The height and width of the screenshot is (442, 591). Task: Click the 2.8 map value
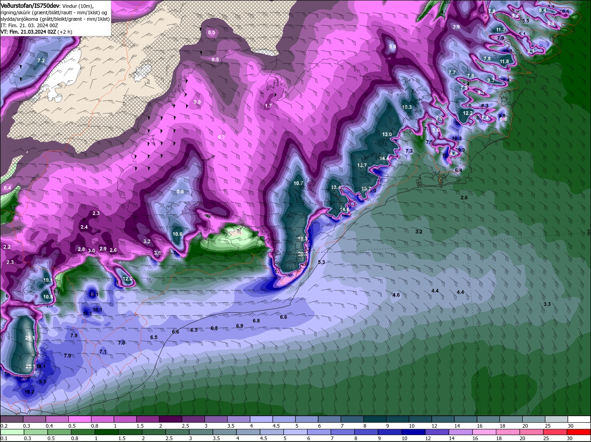(x=81, y=249)
